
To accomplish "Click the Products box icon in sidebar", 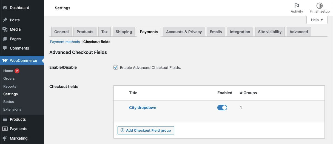I will tap(5, 119).
